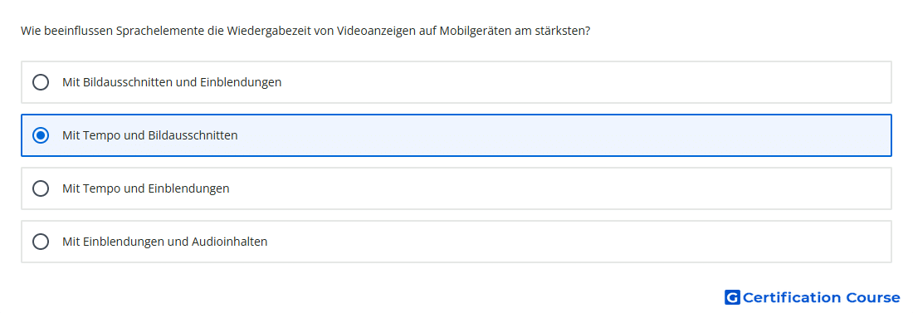913x313 pixels.
Task: Click the label text 'Mit Bildausschnitten und Einblendungen'
Action: (x=172, y=82)
